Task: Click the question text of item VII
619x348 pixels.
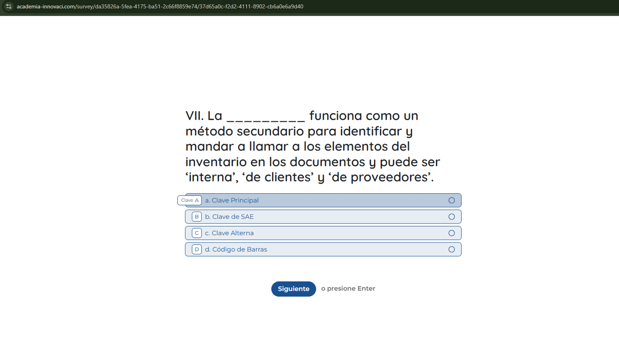Action: tap(312, 146)
